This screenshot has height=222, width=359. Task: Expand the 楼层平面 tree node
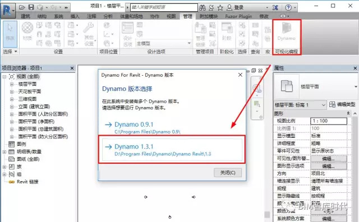[12, 84]
